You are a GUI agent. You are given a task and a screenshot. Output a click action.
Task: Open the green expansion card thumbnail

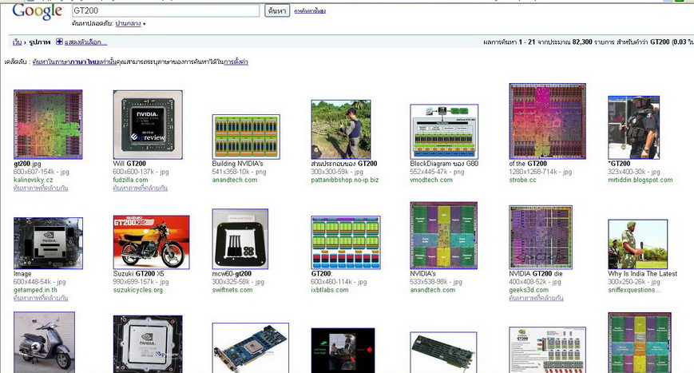[x=443, y=352]
